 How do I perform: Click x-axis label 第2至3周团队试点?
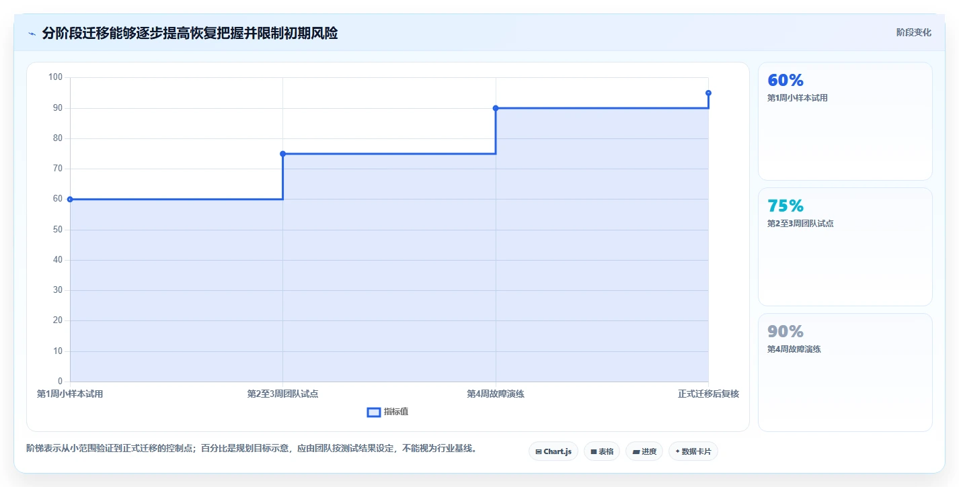pos(282,394)
